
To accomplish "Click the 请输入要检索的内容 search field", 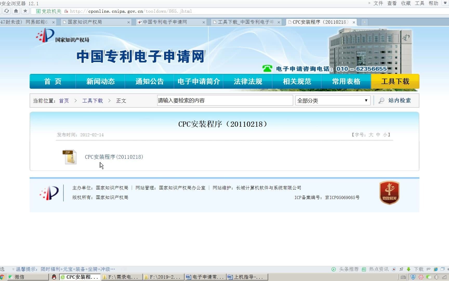I will click(225, 100).
